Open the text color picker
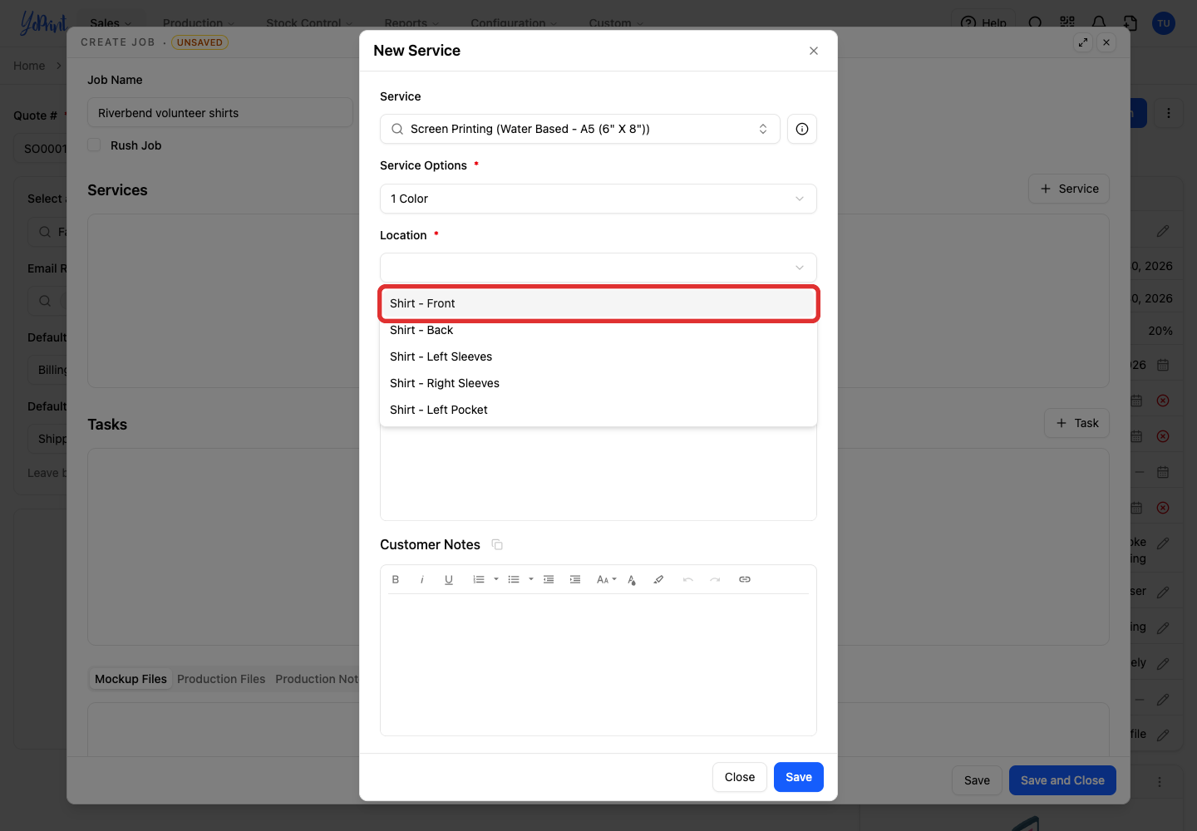 (x=632, y=580)
